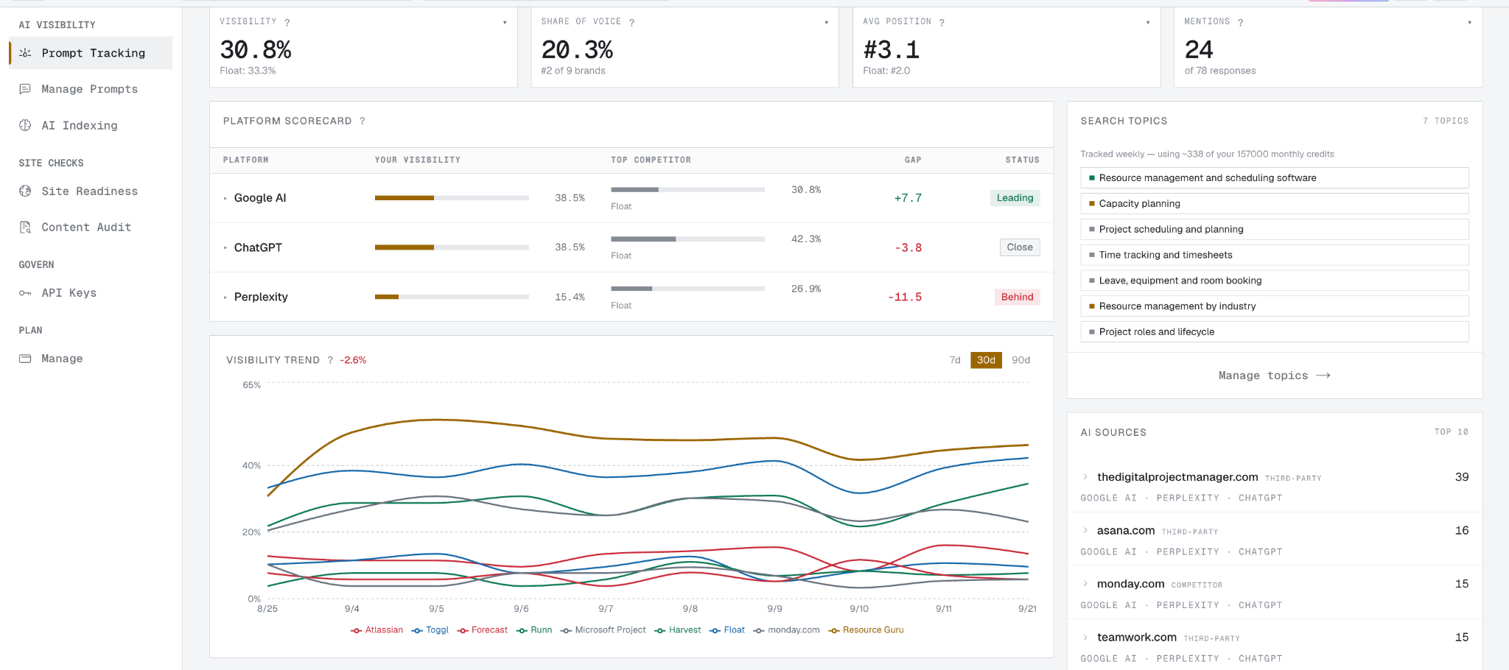Open Content Audit page

[x=91, y=228]
